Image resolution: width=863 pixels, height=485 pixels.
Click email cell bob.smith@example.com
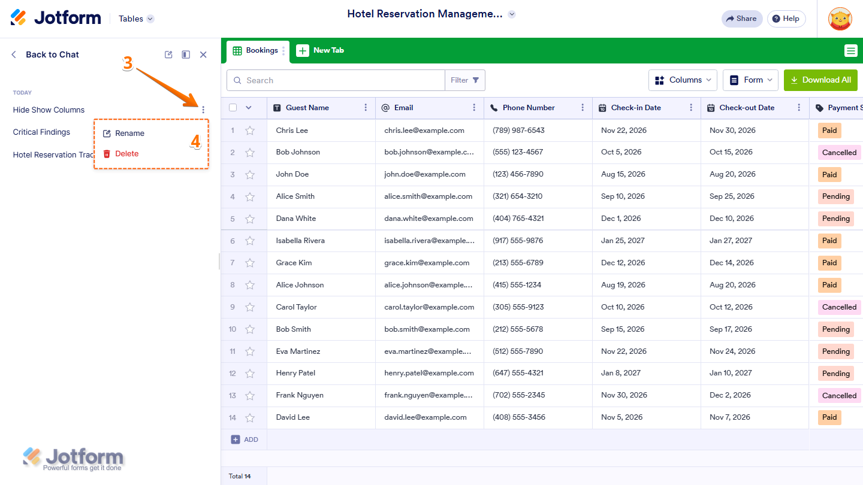click(429, 329)
